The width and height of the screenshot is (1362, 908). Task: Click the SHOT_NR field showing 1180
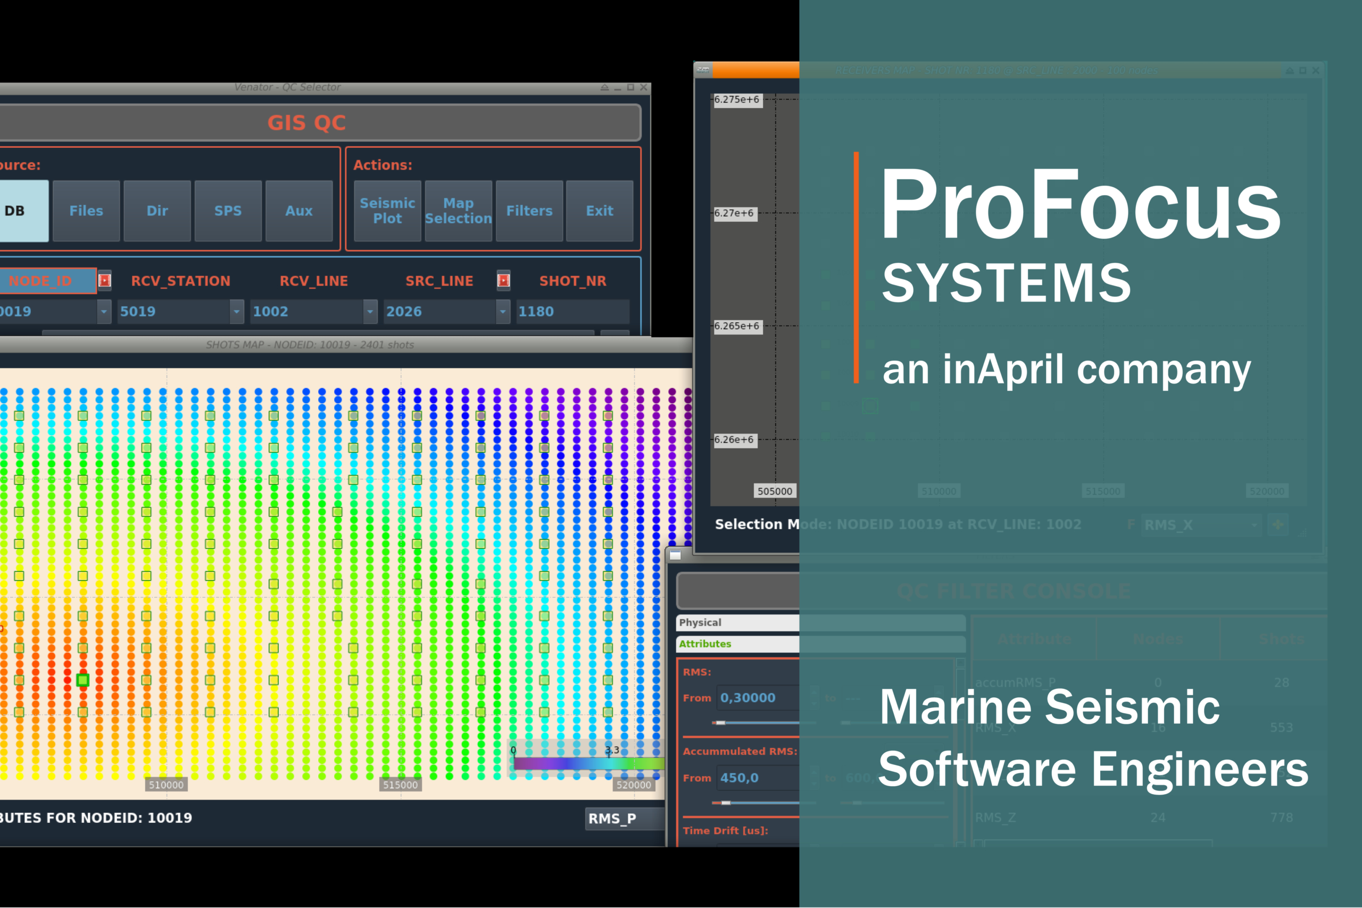(x=572, y=312)
